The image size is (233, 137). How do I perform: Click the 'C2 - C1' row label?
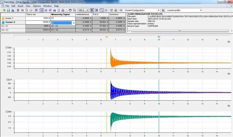tap(5, 26)
